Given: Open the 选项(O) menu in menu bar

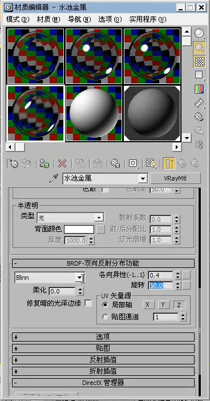Looking at the screenshot, I should (110, 19).
